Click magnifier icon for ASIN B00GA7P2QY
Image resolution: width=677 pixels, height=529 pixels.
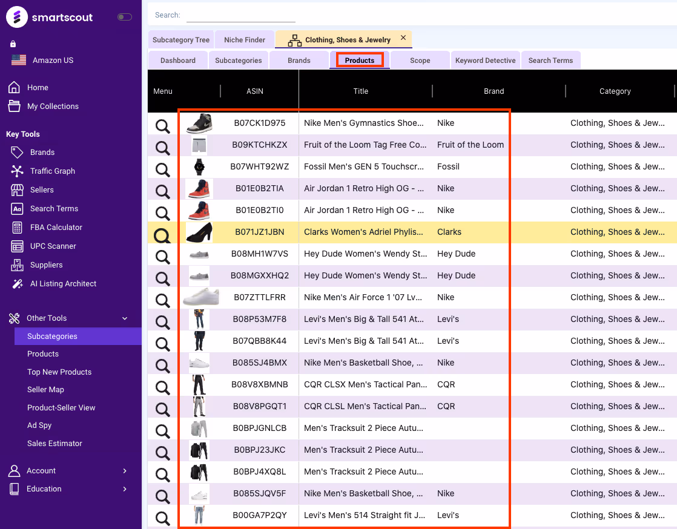point(163,518)
